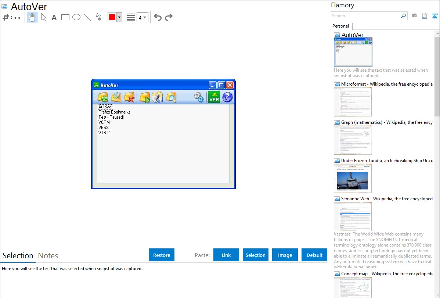440x298 pixels.
Task: Click the blue question mark help icon
Action: (227, 97)
